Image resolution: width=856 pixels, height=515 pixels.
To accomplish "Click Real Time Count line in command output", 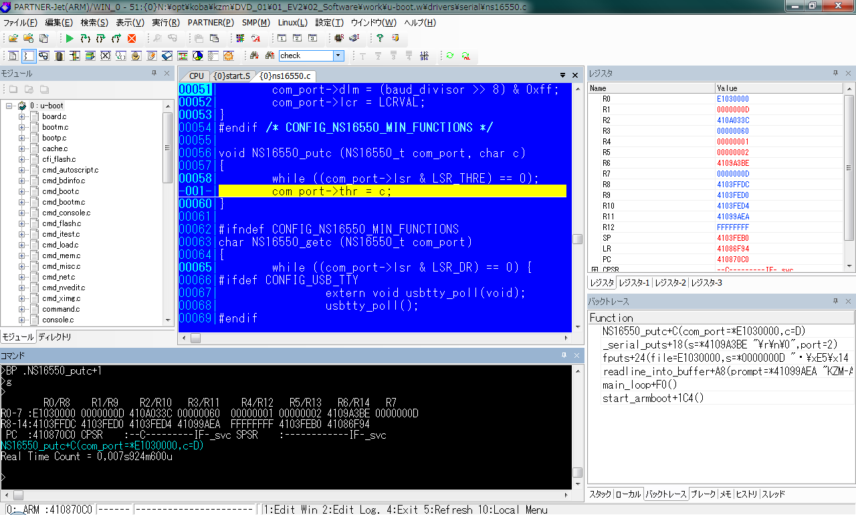I will [87, 457].
